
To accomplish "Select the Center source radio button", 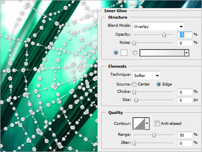I will (x=134, y=84).
